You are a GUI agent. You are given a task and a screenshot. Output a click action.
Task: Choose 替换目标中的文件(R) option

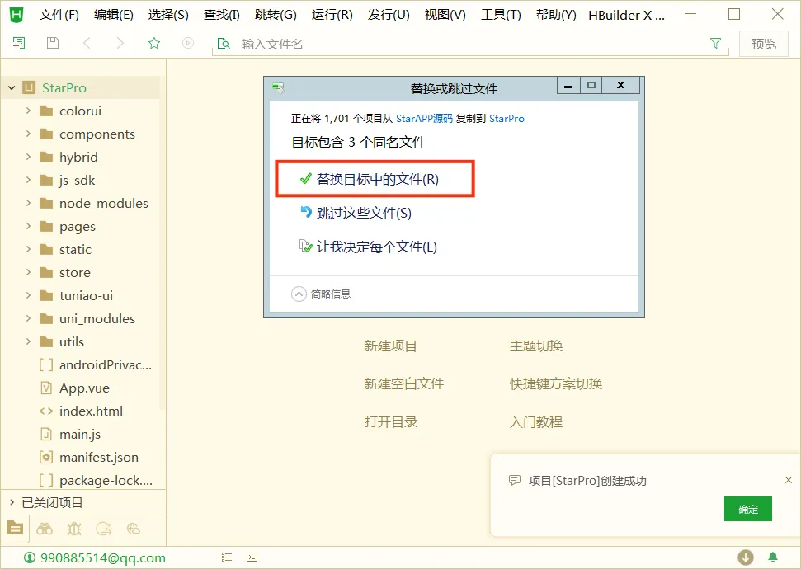pos(377,179)
